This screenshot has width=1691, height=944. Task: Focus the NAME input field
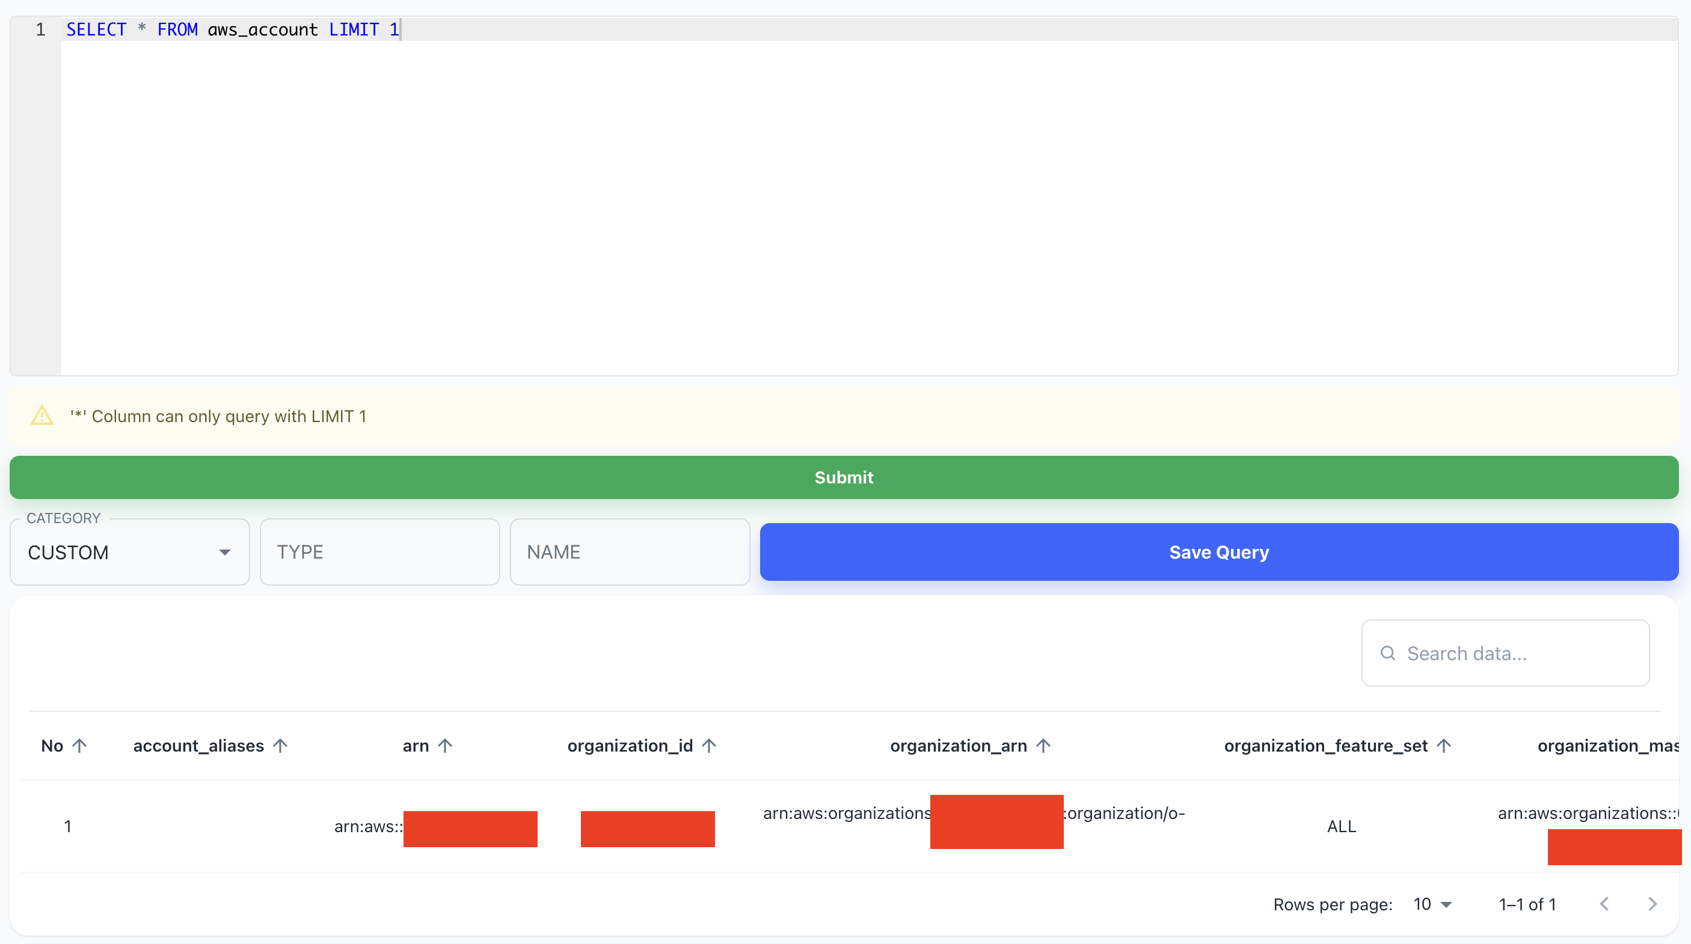pos(629,552)
